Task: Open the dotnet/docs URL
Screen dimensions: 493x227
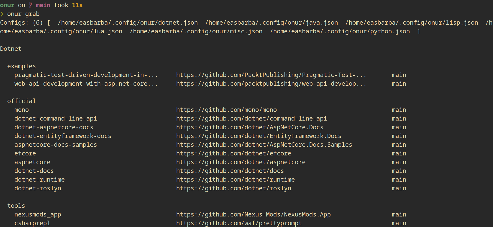Action: click(x=230, y=171)
